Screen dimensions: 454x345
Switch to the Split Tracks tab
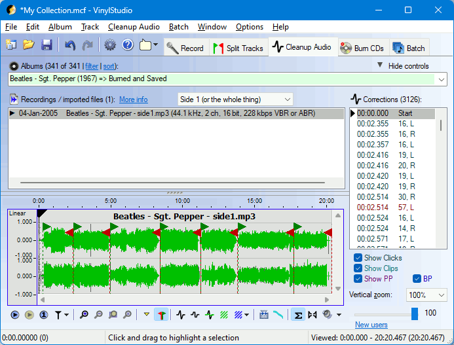pyautogui.click(x=238, y=48)
